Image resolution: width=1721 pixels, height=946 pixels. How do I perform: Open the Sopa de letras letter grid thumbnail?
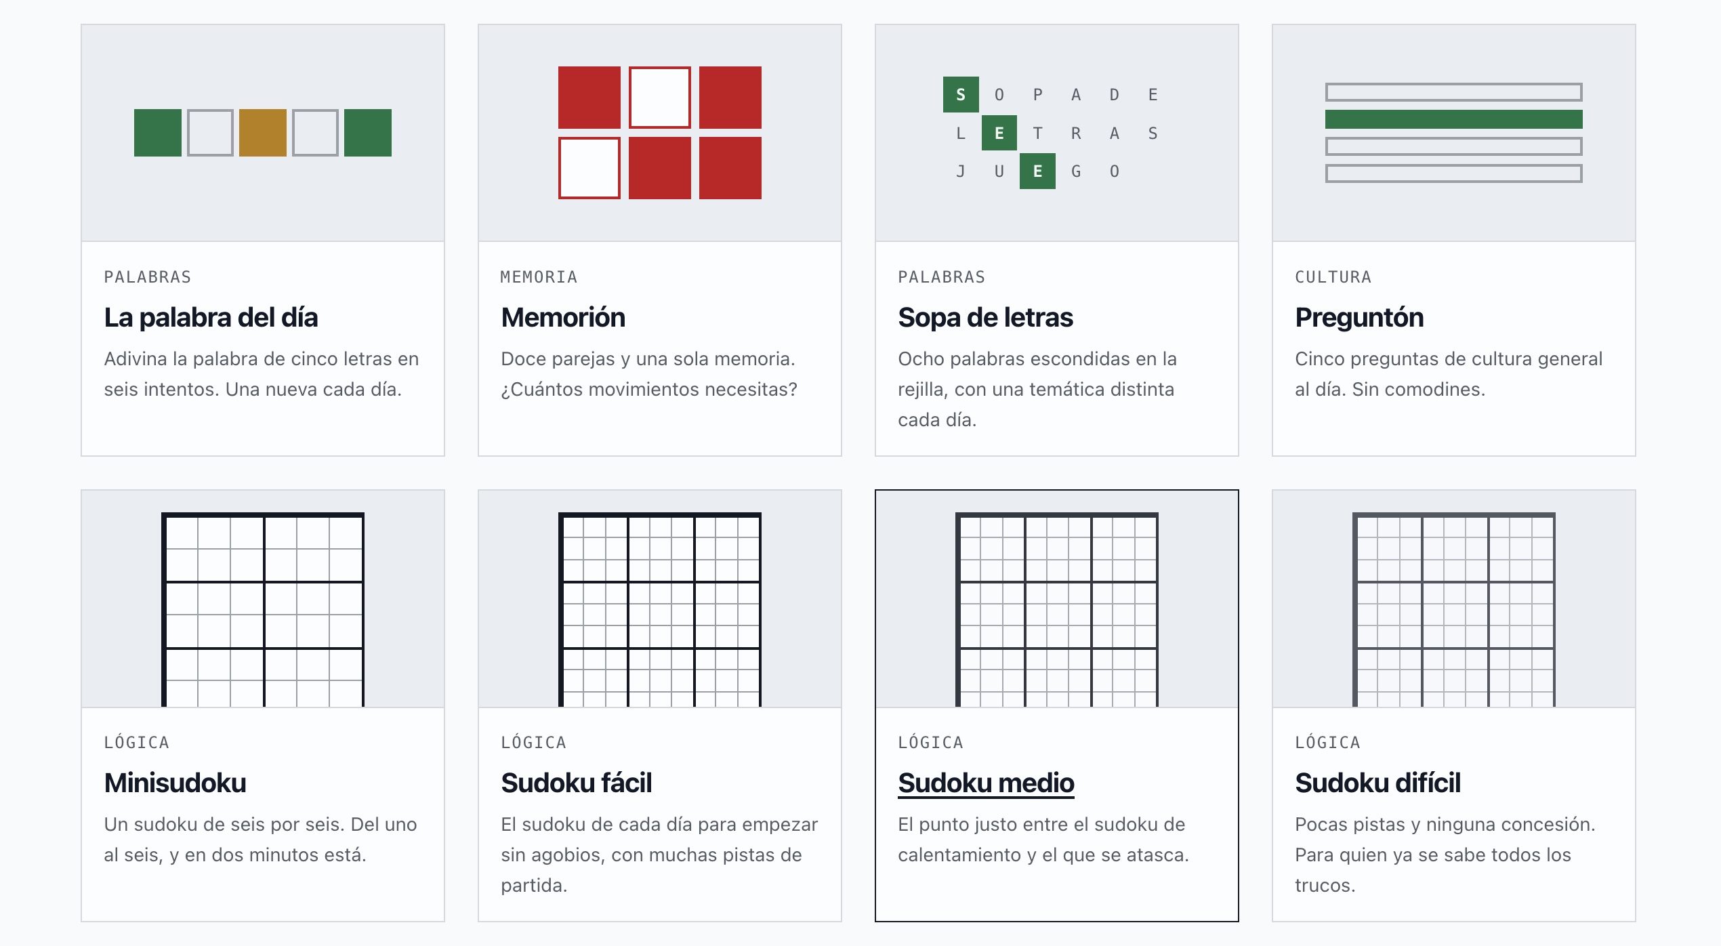pos(1057,133)
